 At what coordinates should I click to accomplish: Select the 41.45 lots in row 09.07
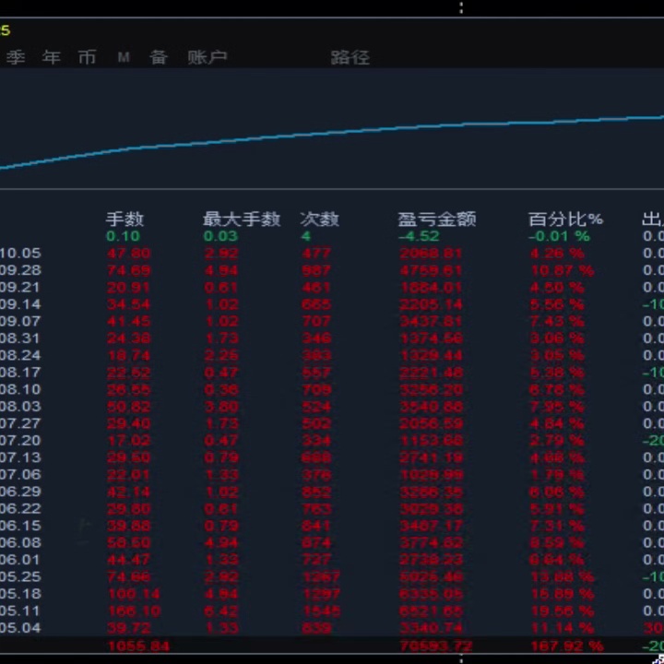(128, 322)
